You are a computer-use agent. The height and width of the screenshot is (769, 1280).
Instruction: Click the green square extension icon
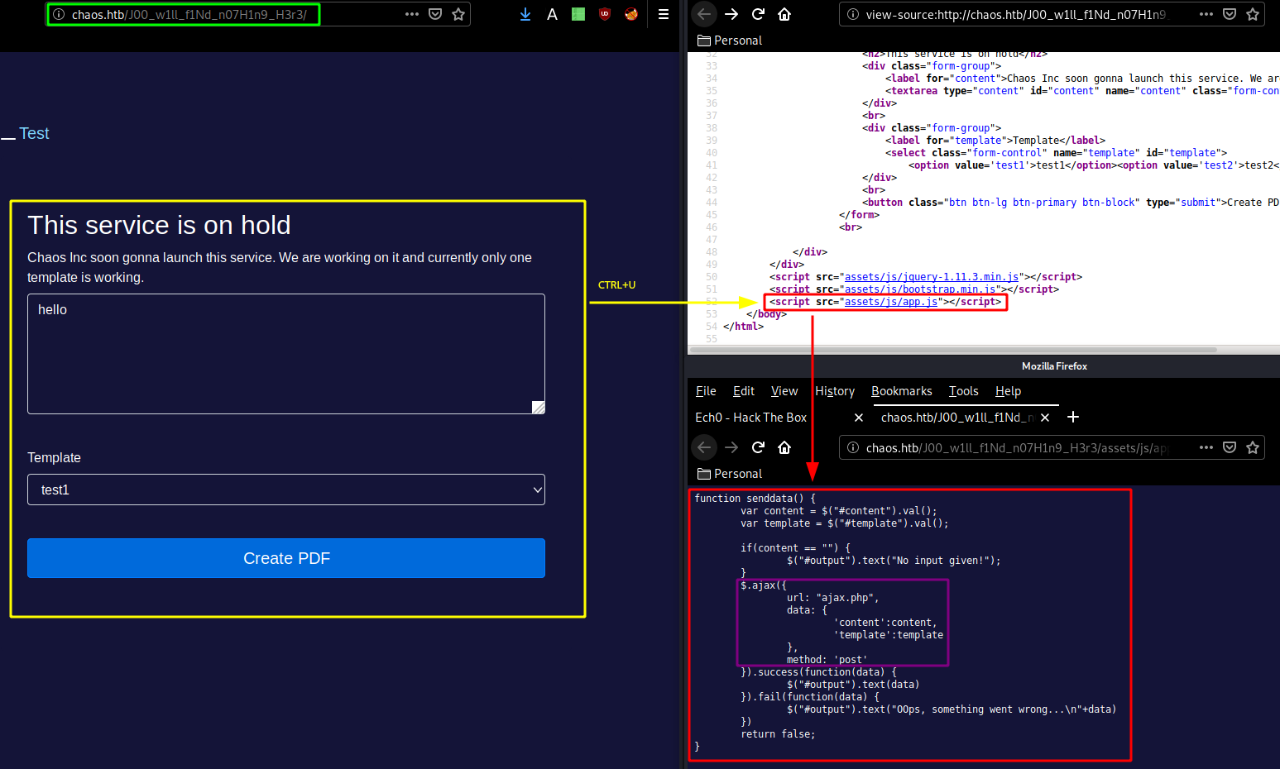pos(578,14)
